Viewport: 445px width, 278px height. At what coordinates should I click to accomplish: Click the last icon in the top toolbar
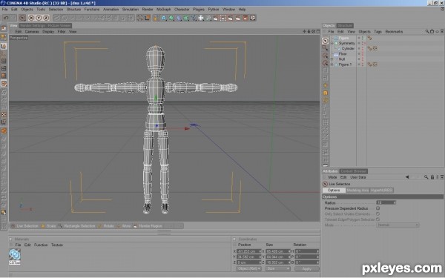(253, 18)
